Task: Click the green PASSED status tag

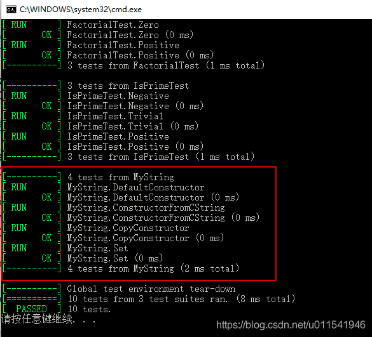Action: pyautogui.click(x=32, y=309)
